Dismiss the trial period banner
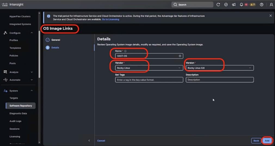The width and height of the screenshot is (275, 146). [x=270, y=16]
